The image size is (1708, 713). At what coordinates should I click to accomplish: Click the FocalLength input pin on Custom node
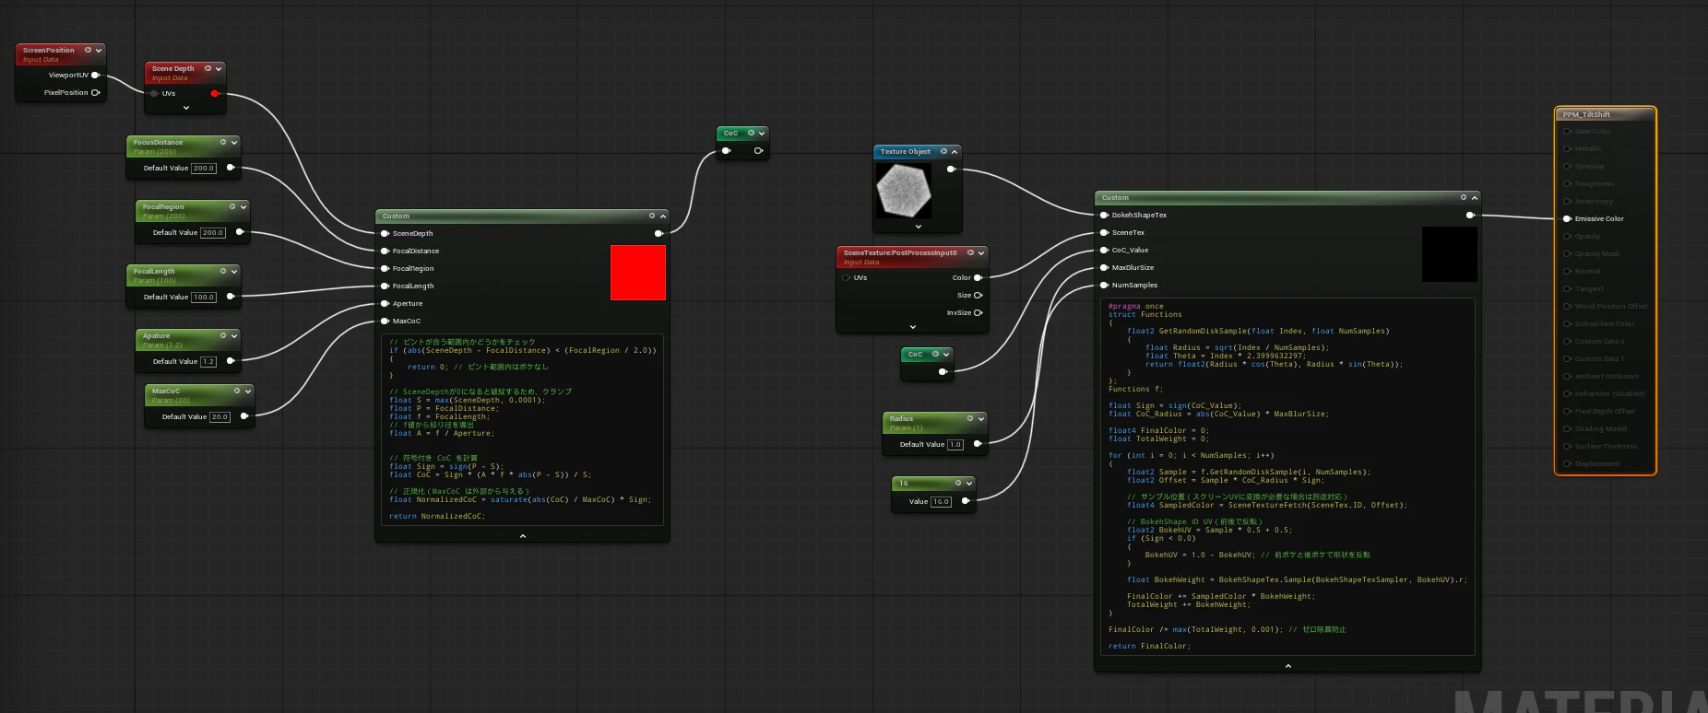pos(385,286)
